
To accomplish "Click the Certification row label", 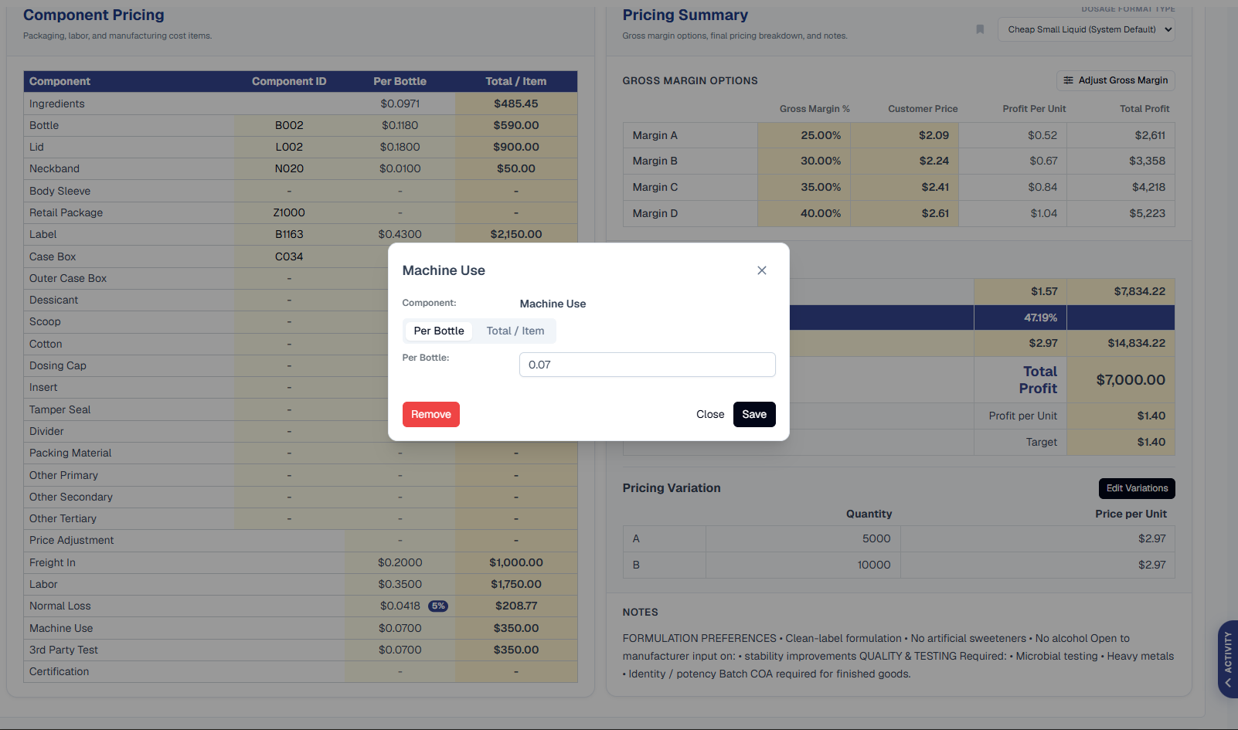I will click(59, 671).
